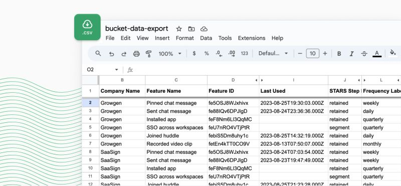Toggle bold formatting

(x=339, y=54)
